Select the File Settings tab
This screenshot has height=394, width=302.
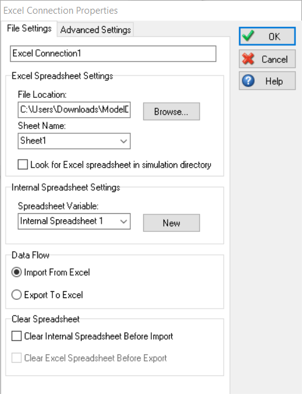point(29,29)
